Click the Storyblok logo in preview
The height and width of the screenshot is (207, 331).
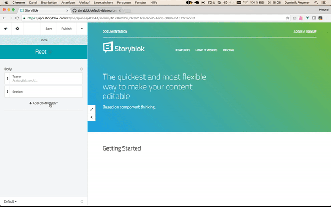[124, 47]
